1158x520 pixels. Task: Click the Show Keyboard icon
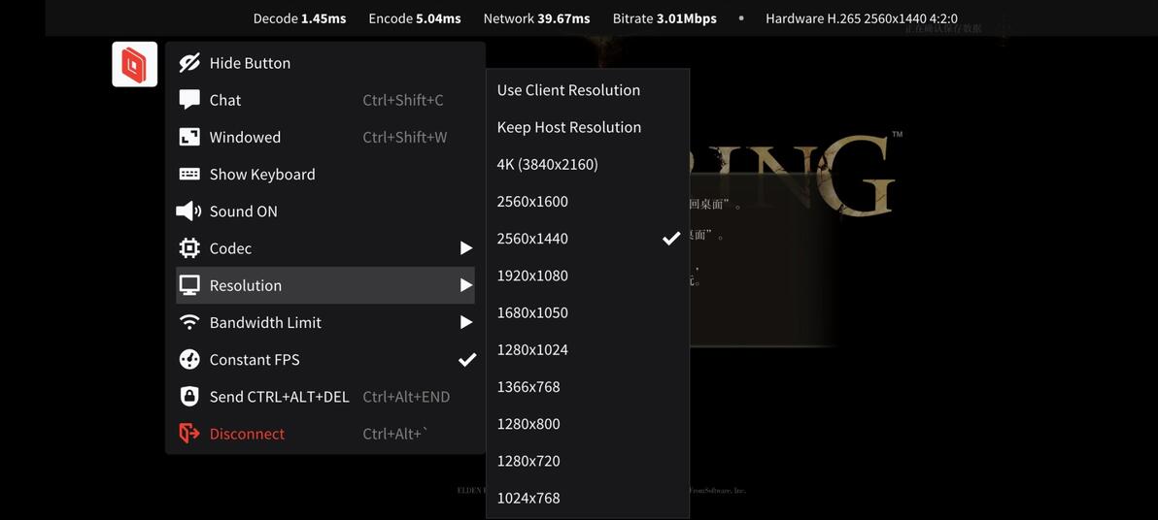(189, 175)
